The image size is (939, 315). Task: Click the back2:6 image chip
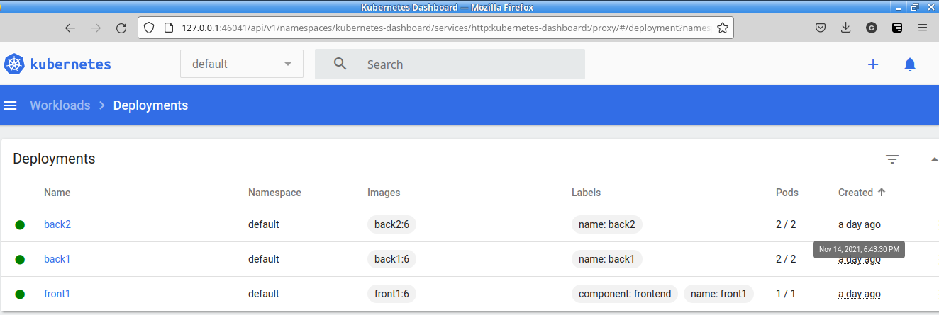point(391,224)
